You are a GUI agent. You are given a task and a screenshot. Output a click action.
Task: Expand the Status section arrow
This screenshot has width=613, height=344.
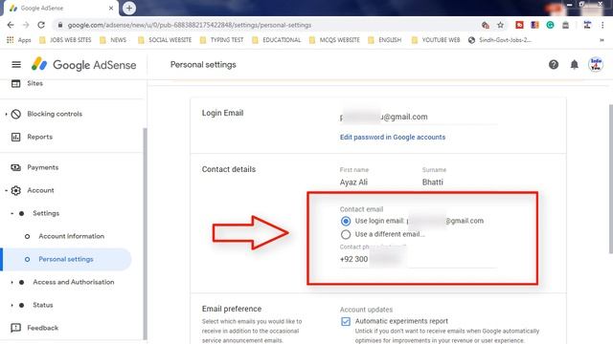click(x=11, y=305)
